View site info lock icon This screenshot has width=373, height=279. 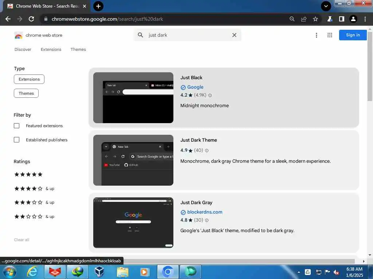(46, 19)
